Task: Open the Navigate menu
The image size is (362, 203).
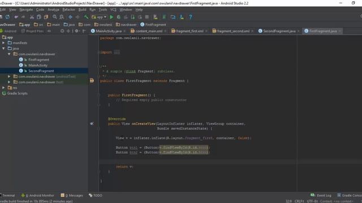Action: [x=26, y=10]
